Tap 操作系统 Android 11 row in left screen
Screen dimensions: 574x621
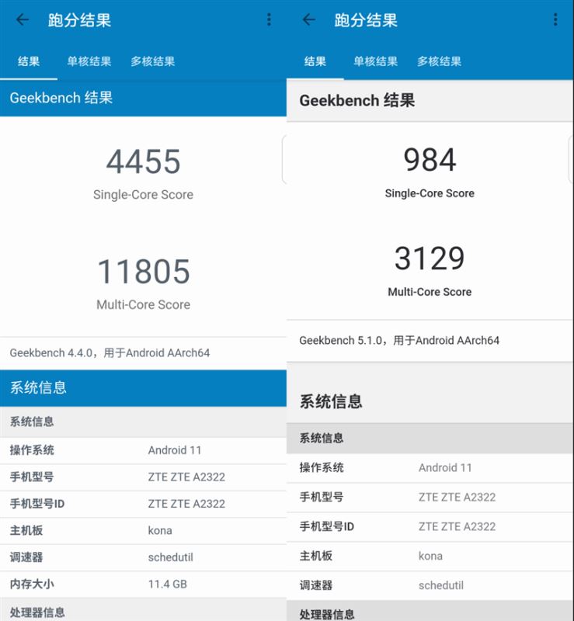143,450
